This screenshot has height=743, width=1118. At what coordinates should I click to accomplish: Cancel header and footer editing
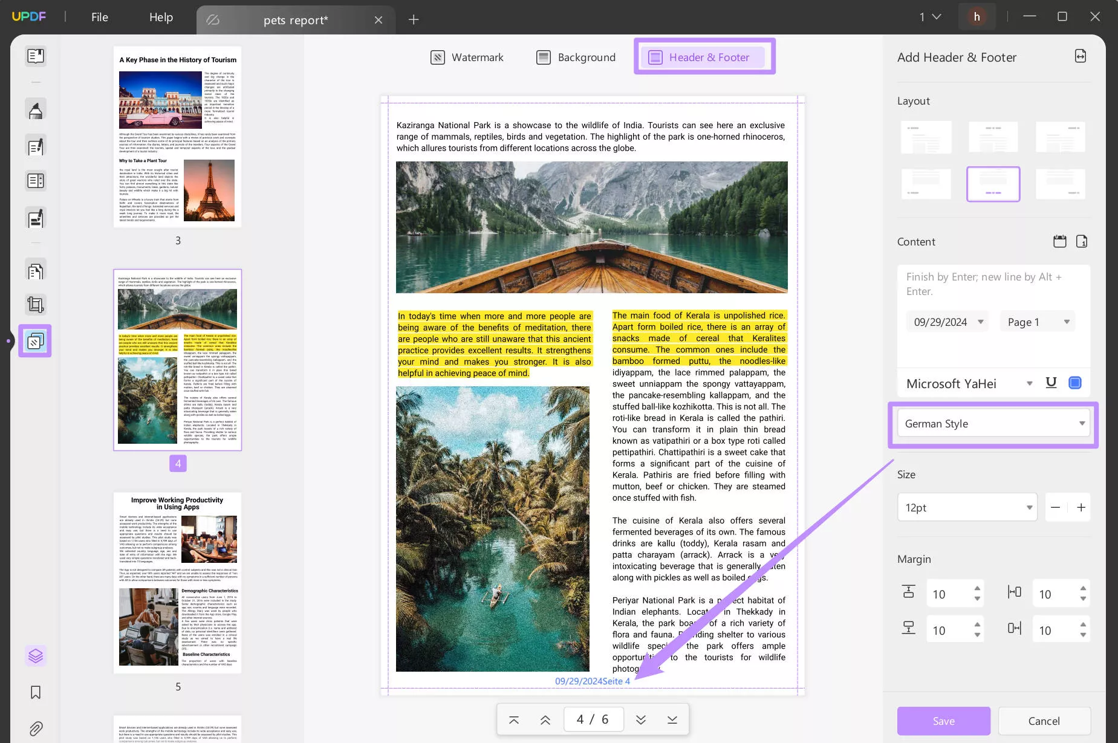1044,721
